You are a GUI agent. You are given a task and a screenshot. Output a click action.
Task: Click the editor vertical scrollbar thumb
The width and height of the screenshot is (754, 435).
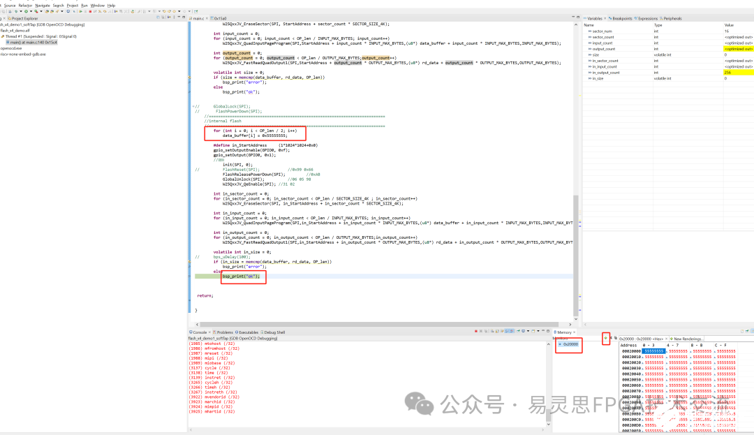(x=575, y=254)
